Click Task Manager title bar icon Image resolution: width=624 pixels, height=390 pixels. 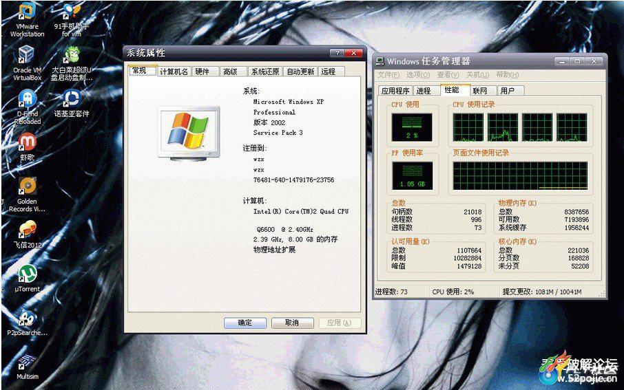point(380,61)
